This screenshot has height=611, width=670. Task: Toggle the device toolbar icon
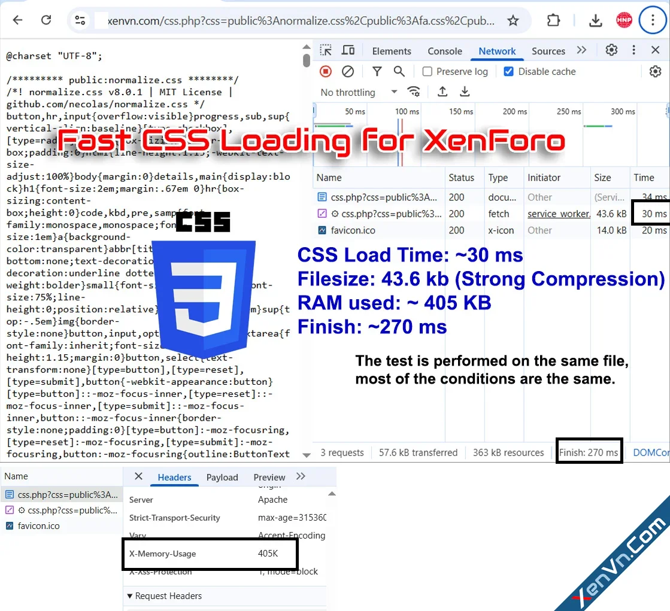[x=348, y=50]
